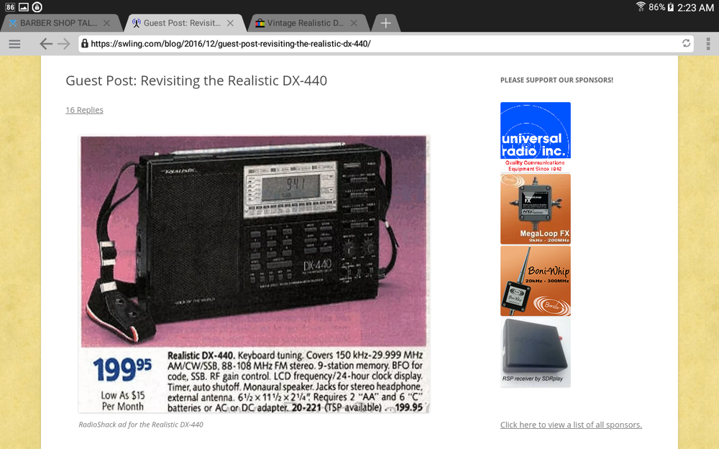Screen dimensions: 719x449
Task: Tap the 86 notification badge icon
Action: coord(10,7)
